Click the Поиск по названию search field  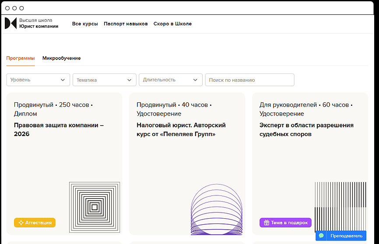250,80
